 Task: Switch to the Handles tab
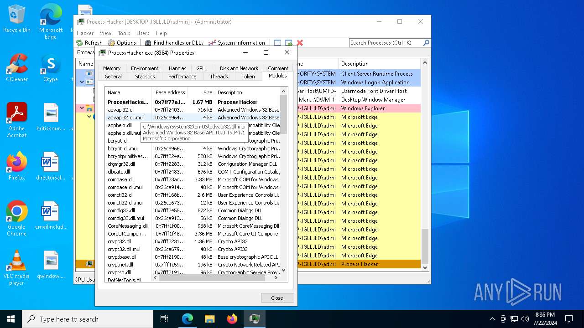pyautogui.click(x=177, y=68)
